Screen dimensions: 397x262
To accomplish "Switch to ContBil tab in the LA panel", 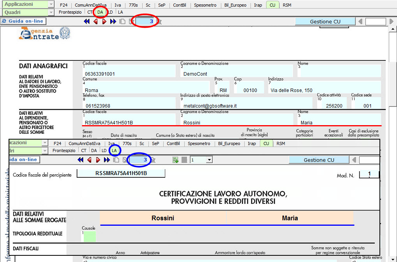I will [173, 143].
